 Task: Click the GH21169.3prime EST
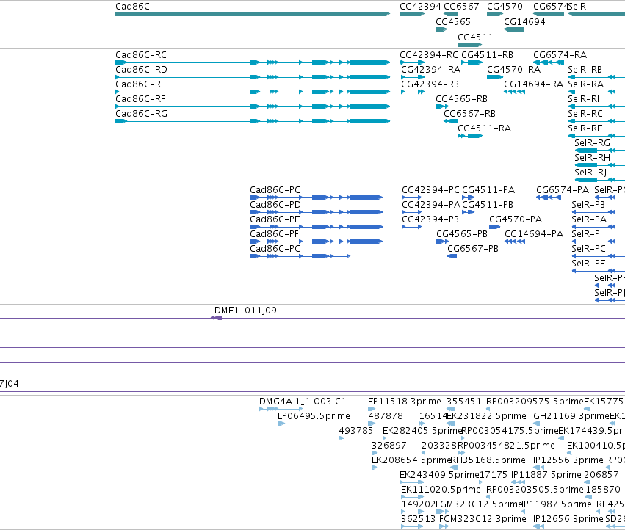[x=537, y=424]
